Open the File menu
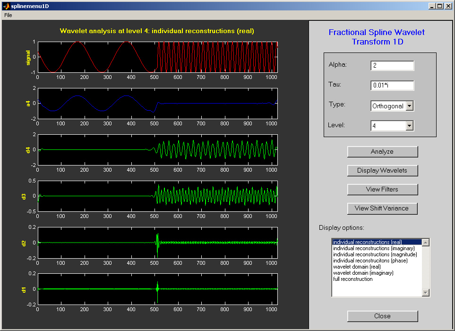Image resolution: width=455 pixels, height=331 pixels. point(8,15)
